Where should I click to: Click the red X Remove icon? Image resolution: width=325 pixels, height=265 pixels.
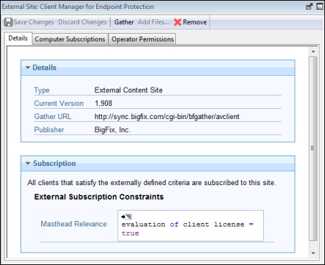(177, 22)
